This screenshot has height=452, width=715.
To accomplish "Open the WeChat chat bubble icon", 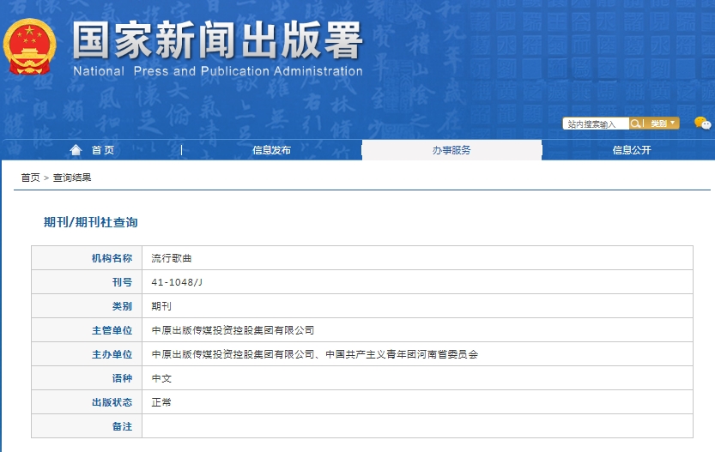I will pos(702,124).
